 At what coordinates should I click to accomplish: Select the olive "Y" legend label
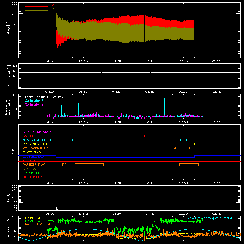click(x=53, y=9)
